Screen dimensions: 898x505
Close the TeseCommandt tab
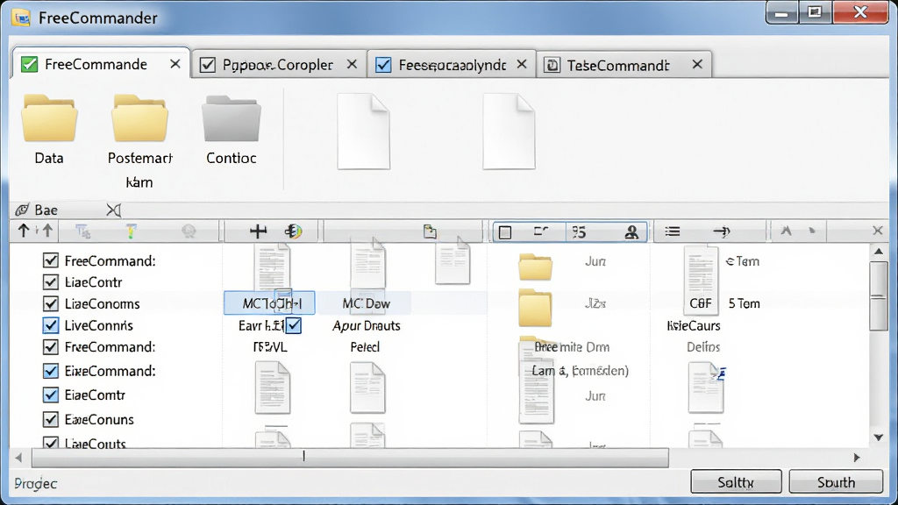click(697, 64)
